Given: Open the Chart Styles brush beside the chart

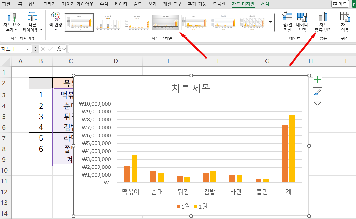Looking at the screenshot, I should pos(317,92).
